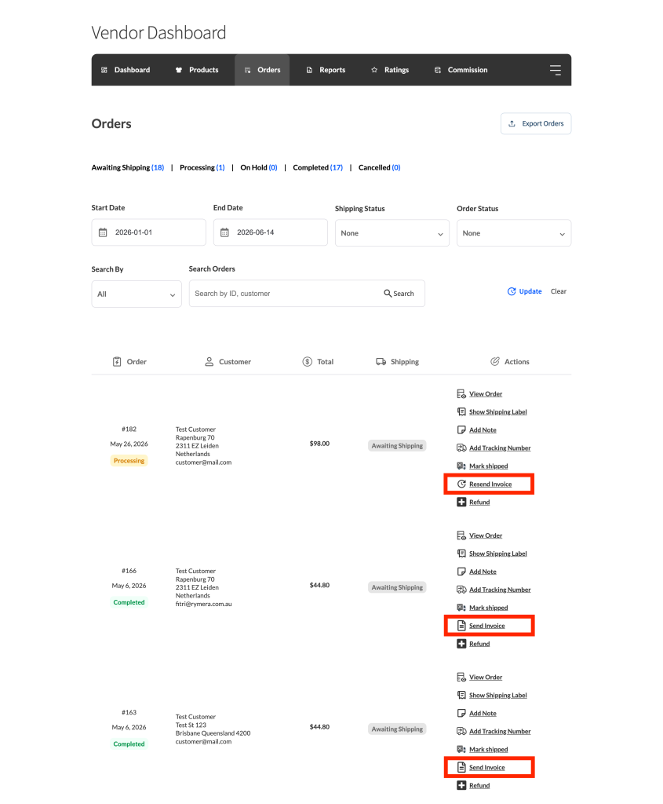
Task: Click the Search button text
Action: [x=403, y=294]
